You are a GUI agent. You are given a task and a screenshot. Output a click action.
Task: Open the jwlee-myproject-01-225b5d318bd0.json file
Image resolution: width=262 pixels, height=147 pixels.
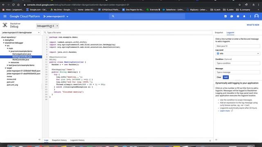pyautogui.click(x=23, y=71)
